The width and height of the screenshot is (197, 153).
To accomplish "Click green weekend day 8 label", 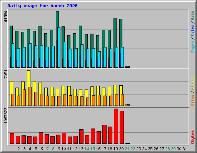I will (x=53, y=149).
